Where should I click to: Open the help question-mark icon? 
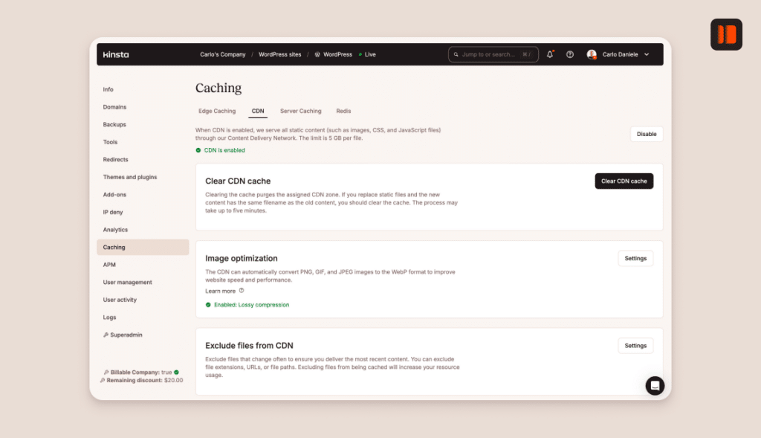pos(569,54)
